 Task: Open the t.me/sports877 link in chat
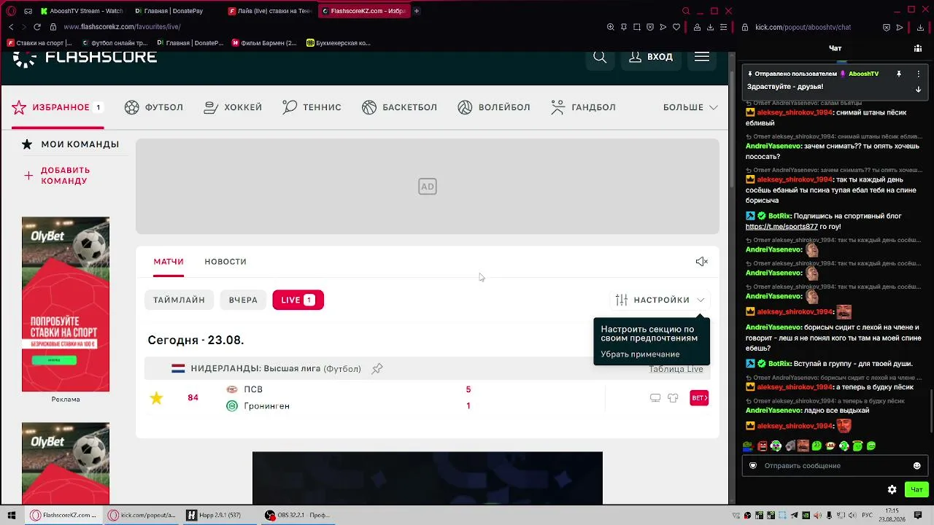[781, 227]
